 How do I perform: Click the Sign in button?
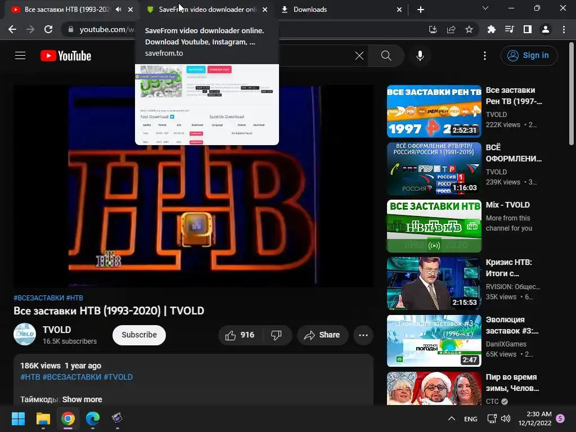click(x=529, y=56)
